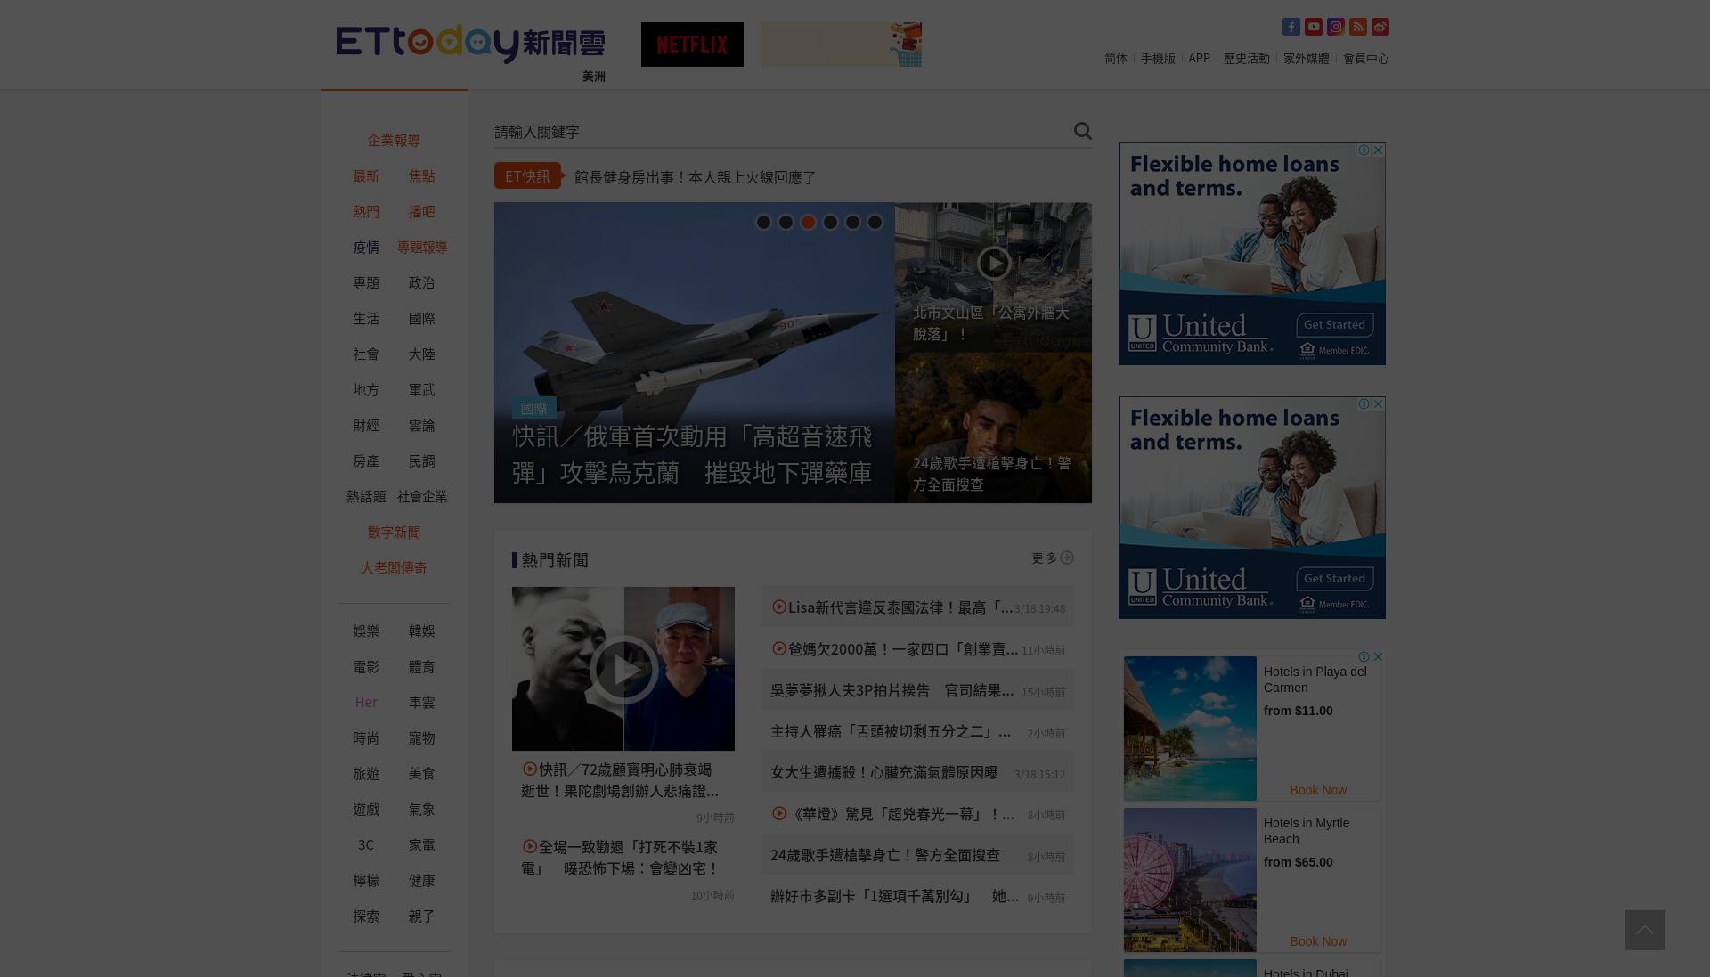The image size is (1710, 977).
Task: Play the 72歲顧寶明 hot news video
Action: (x=623, y=669)
